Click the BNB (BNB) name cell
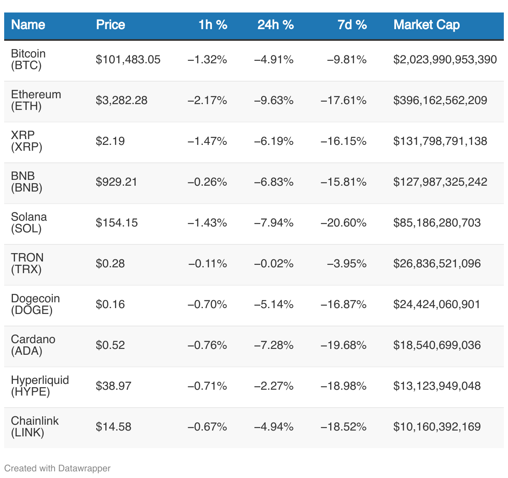508x478 pixels. click(x=27, y=182)
